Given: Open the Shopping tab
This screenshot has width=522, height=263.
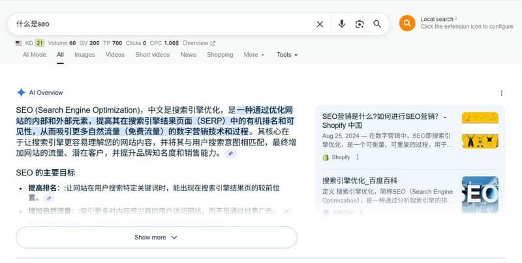Looking at the screenshot, I should 220,55.
